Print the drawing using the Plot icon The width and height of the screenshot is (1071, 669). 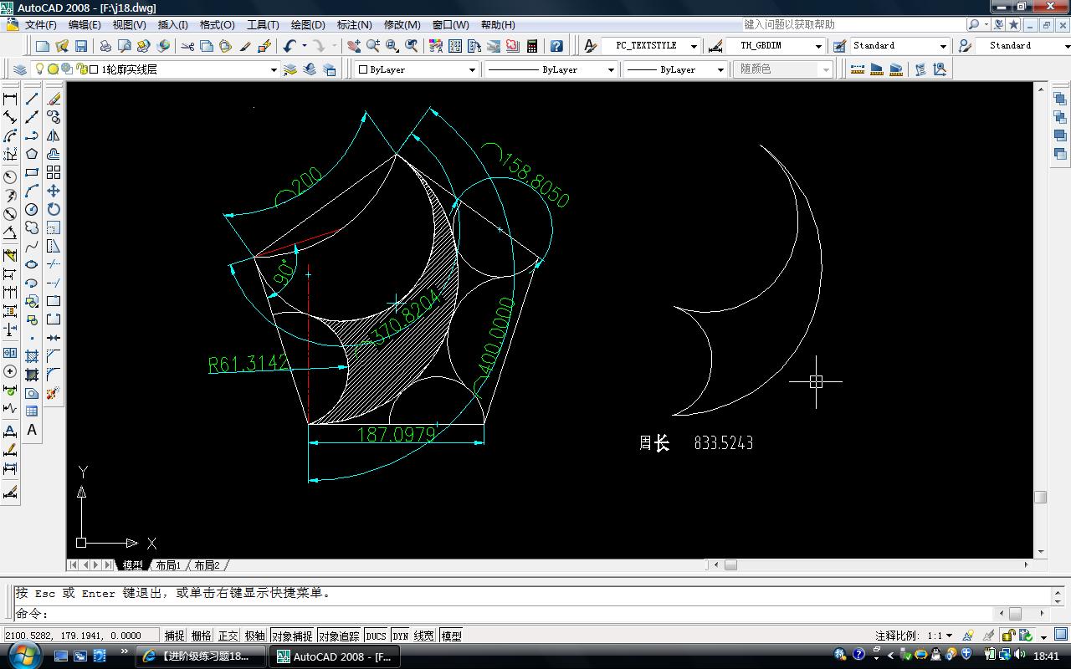pos(105,46)
